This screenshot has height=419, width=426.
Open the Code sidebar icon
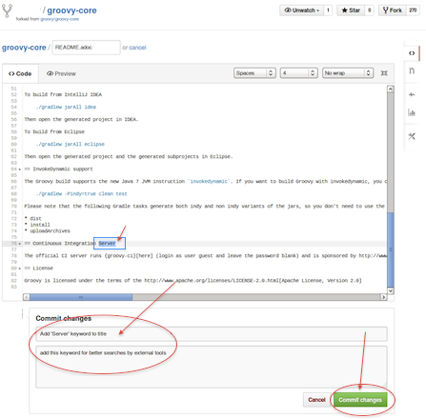412,53
